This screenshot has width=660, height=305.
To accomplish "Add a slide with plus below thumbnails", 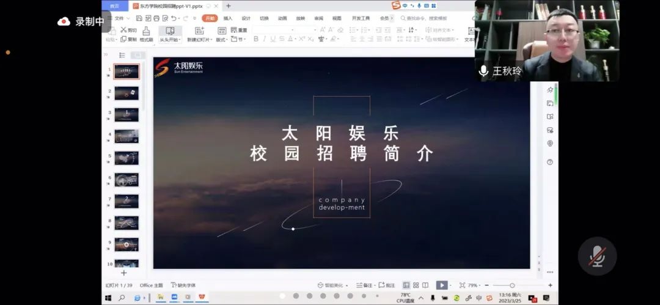I will pos(123,273).
